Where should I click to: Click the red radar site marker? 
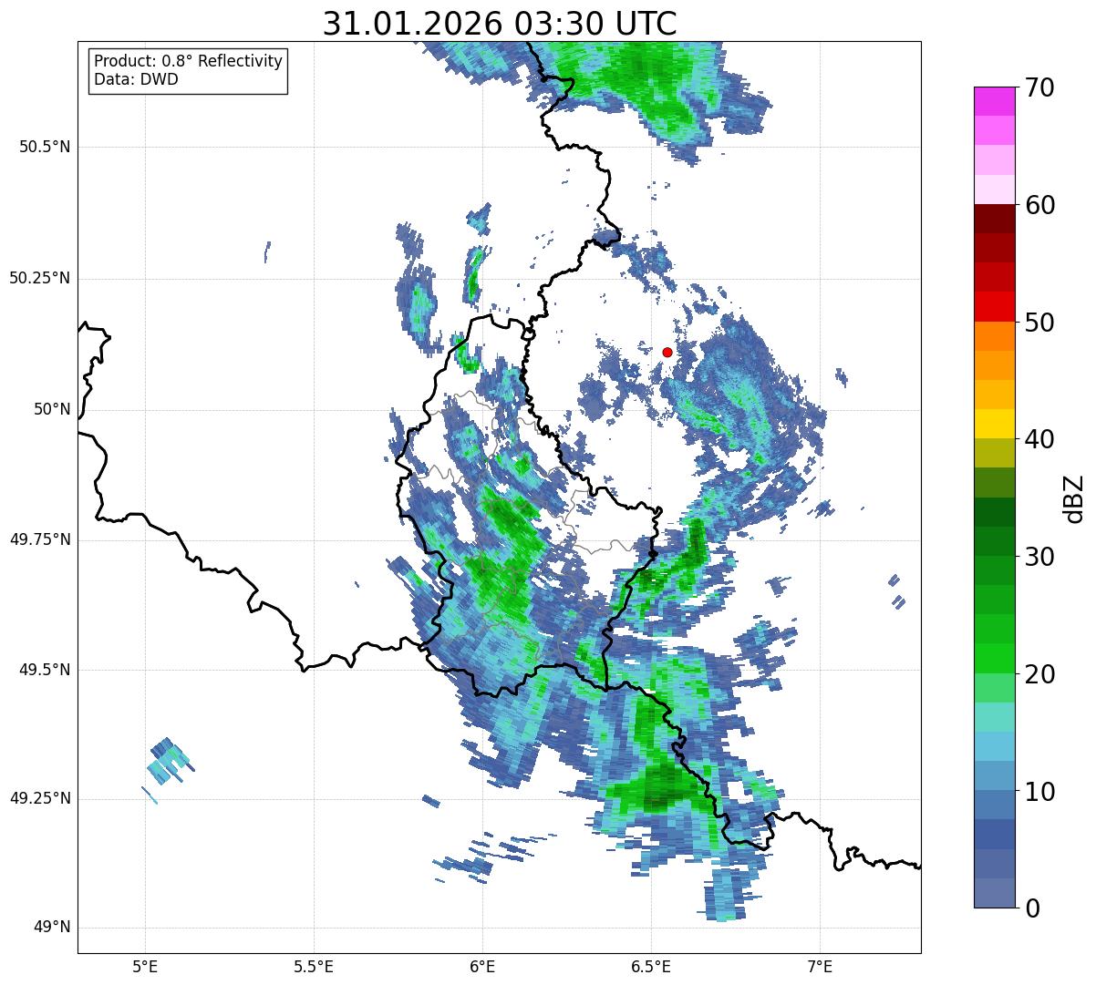pos(667,352)
